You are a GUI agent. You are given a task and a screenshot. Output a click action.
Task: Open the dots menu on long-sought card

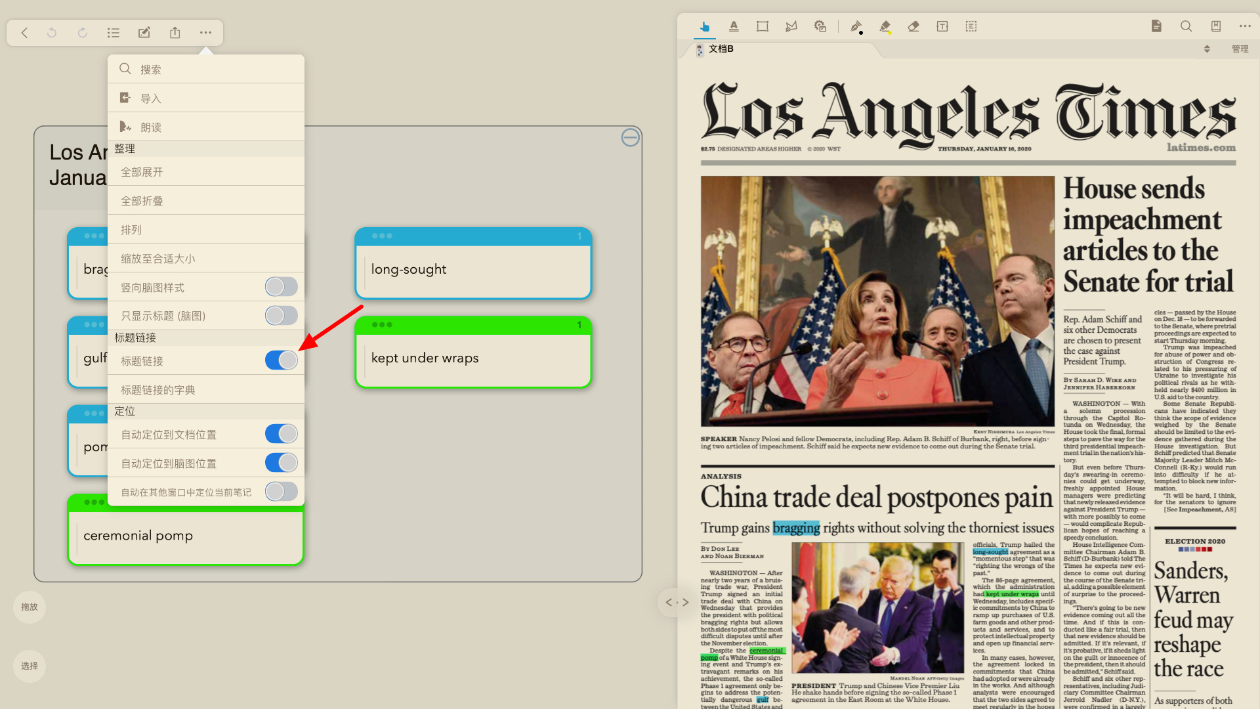[382, 236]
